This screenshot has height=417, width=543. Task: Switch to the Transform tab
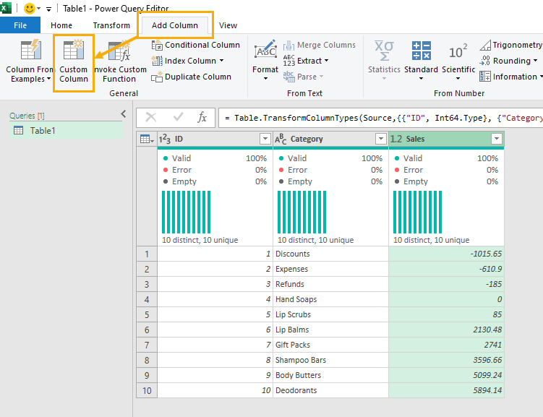[x=111, y=25]
